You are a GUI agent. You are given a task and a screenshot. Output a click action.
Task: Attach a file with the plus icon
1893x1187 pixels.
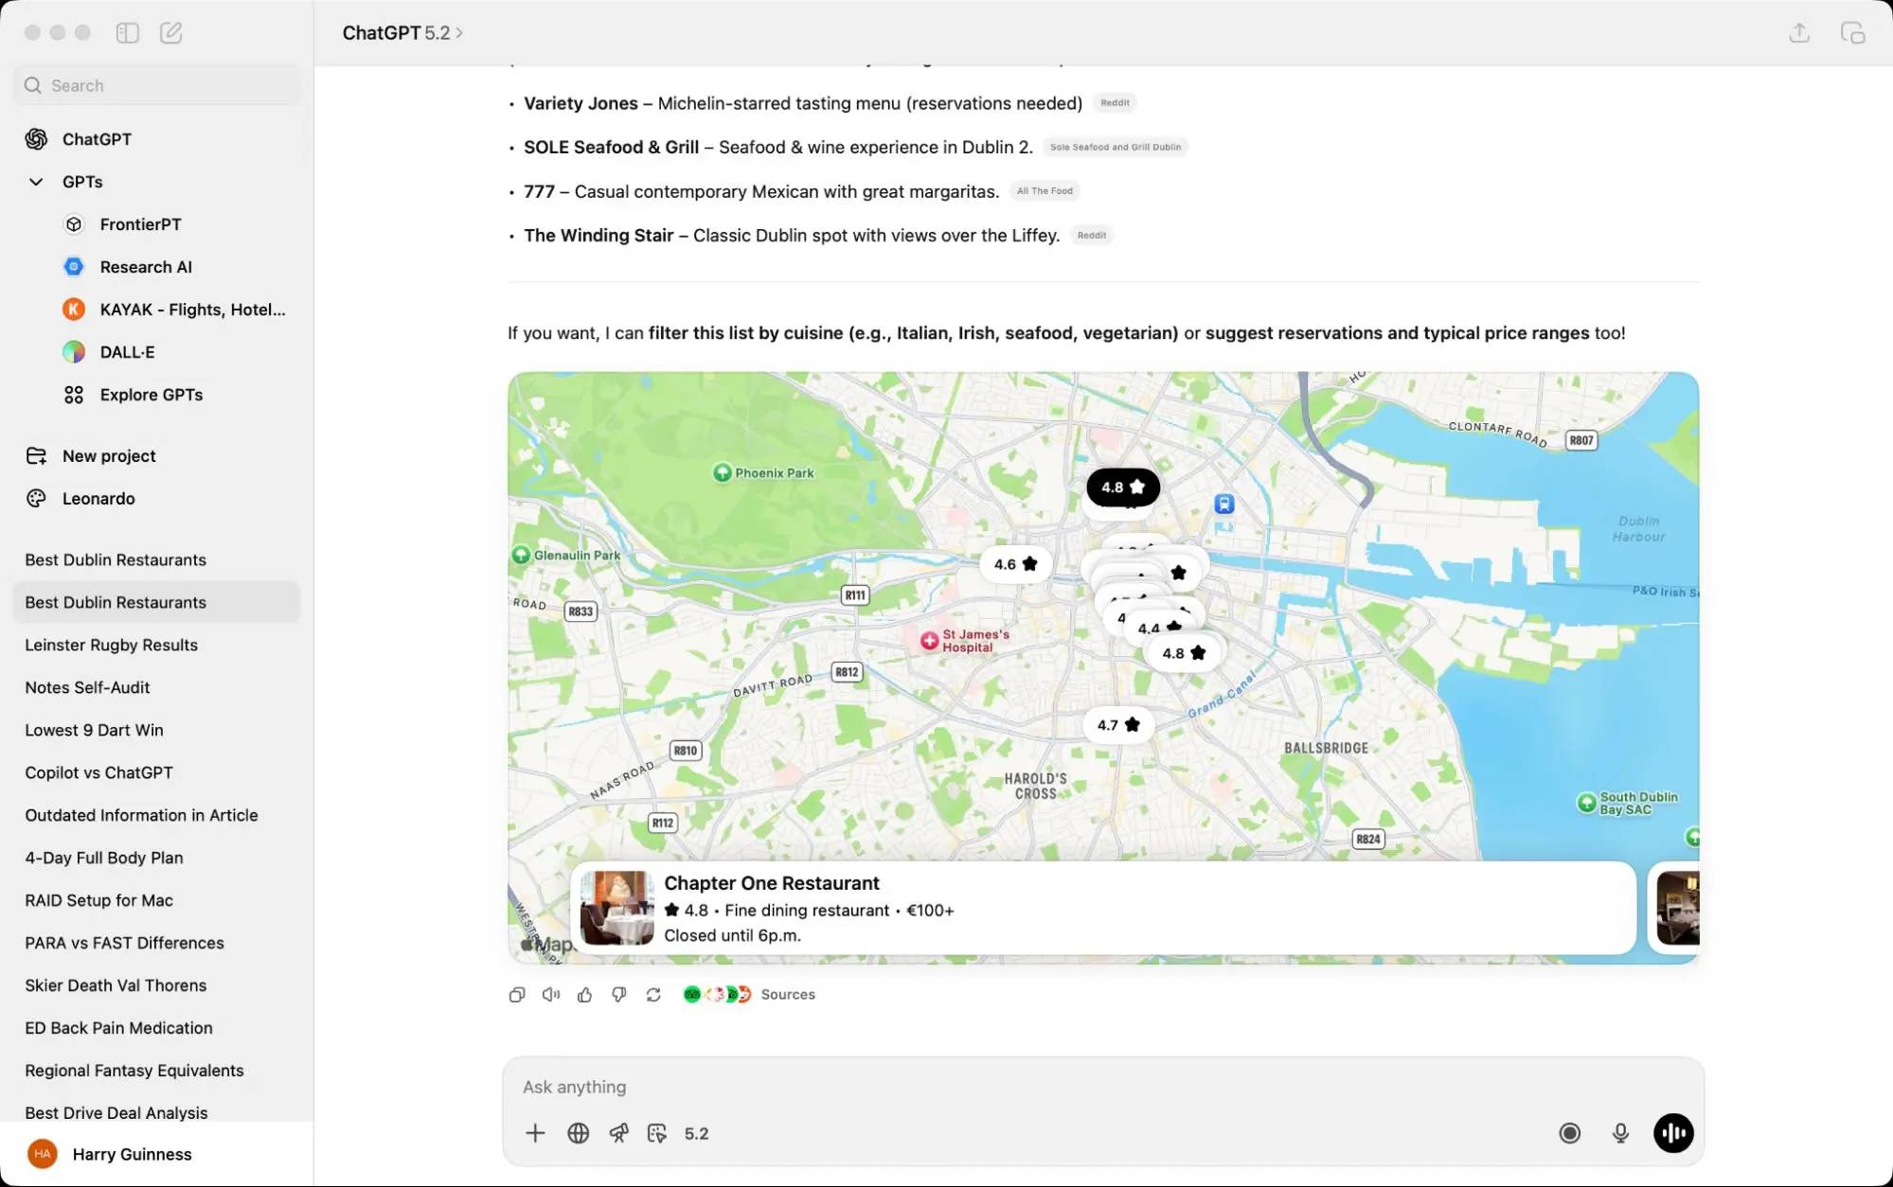(535, 1133)
